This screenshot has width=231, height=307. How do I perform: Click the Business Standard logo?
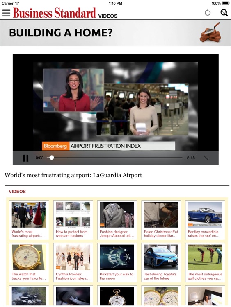(54, 13)
